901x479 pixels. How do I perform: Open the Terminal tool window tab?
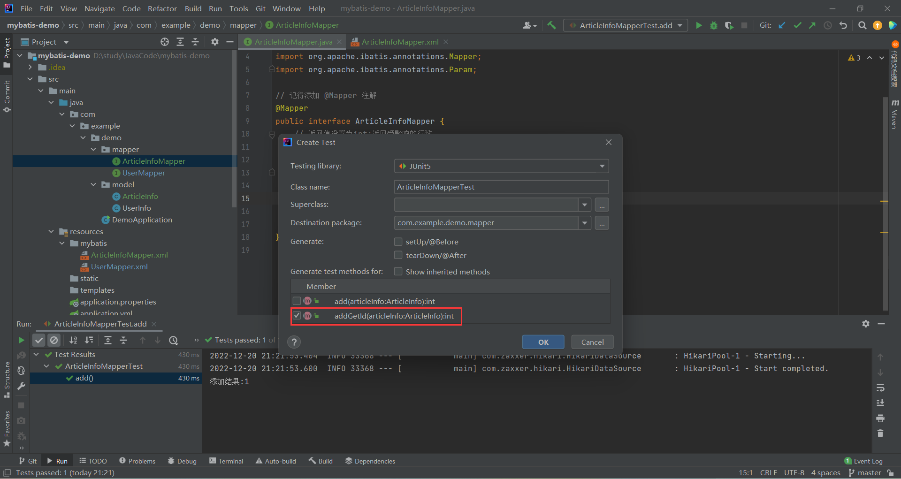pyautogui.click(x=226, y=461)
